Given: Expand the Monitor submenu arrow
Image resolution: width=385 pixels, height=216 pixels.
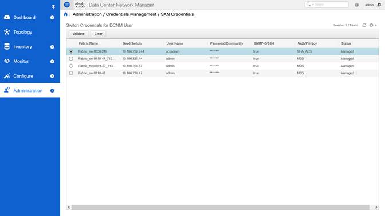Looking at the screenshot, I should (x=52, y=62).
